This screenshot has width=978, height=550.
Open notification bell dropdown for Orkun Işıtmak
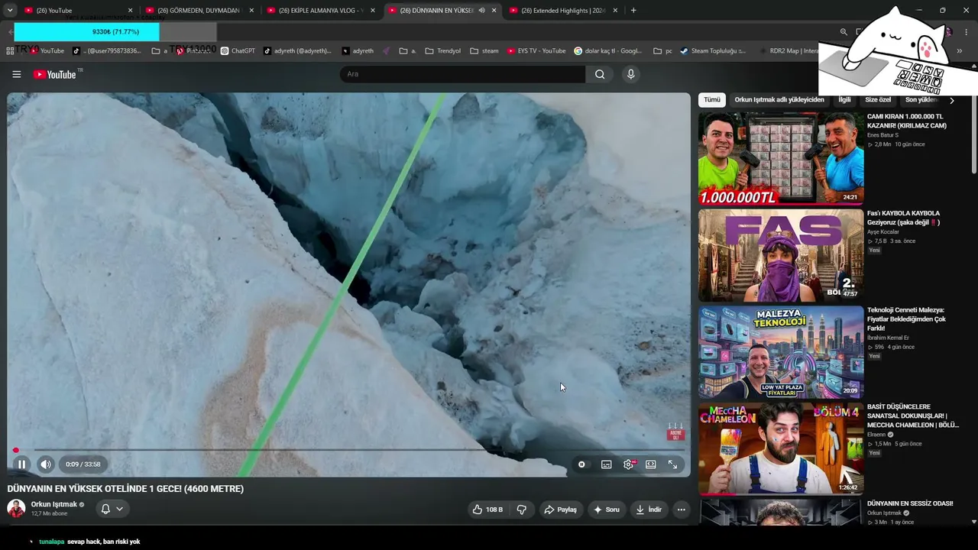(112, 509)
